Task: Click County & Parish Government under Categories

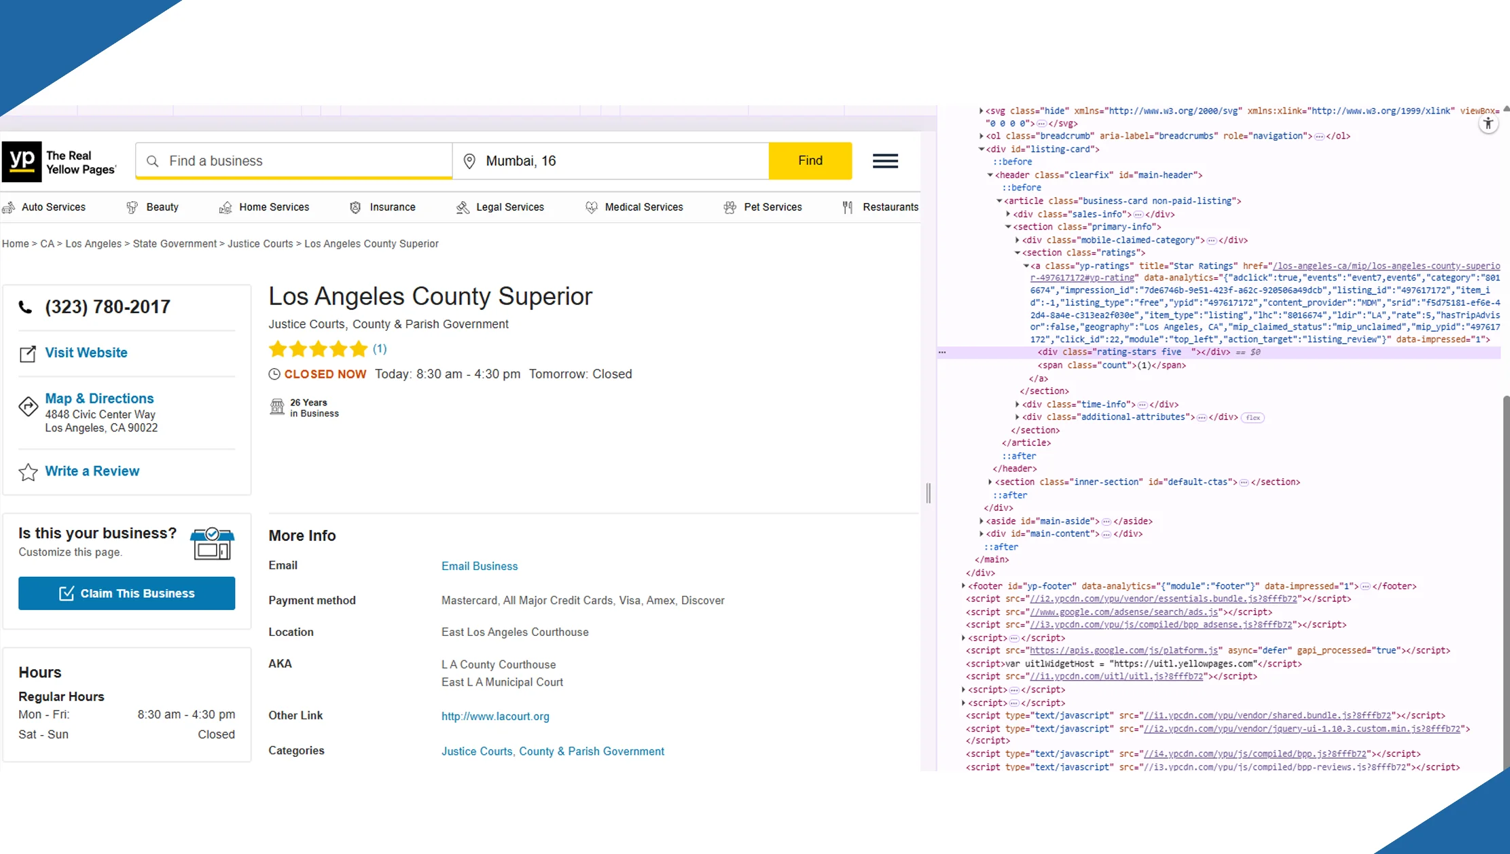Action: pyautogui.click(x=592, y=751)
